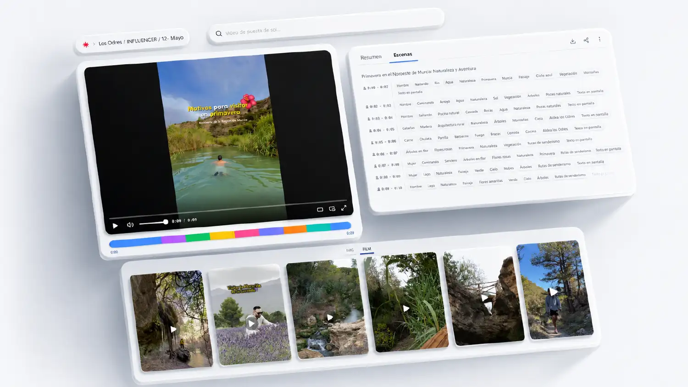Switch to the FILM tab
The width and height of the screenshot is (688, 387).
click(x=366, y=249)
